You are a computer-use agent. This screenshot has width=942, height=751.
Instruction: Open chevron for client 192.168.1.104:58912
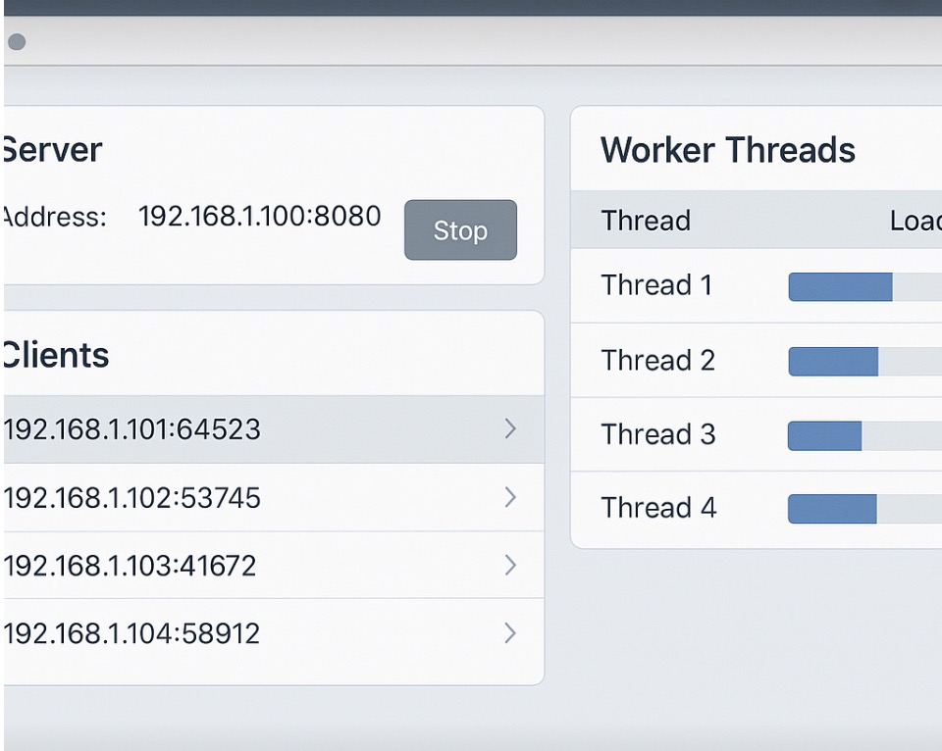[510, 633]
